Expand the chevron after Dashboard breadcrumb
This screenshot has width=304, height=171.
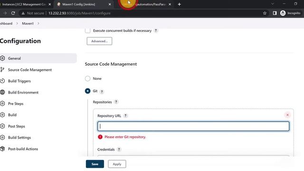[x=17, y=23]
